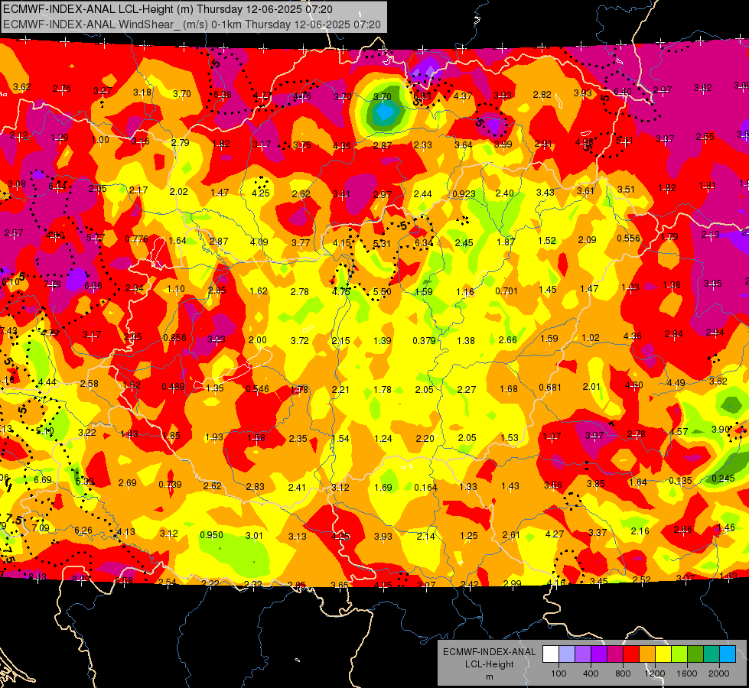Click the wind shear value 4.57

[679, 432]
